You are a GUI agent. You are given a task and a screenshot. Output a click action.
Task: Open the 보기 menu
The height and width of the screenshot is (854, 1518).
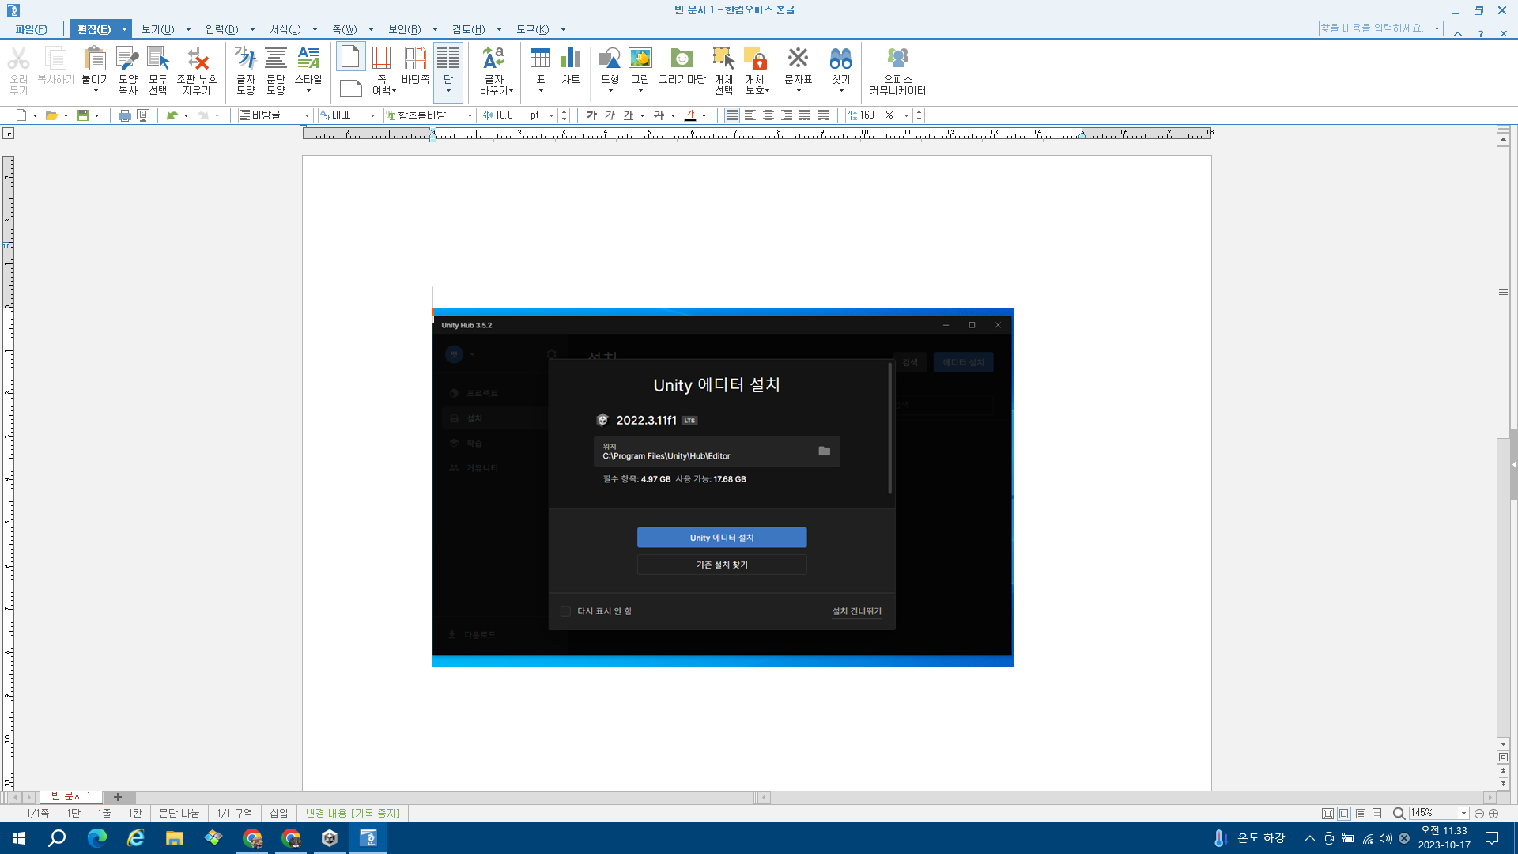coord(158,29)
